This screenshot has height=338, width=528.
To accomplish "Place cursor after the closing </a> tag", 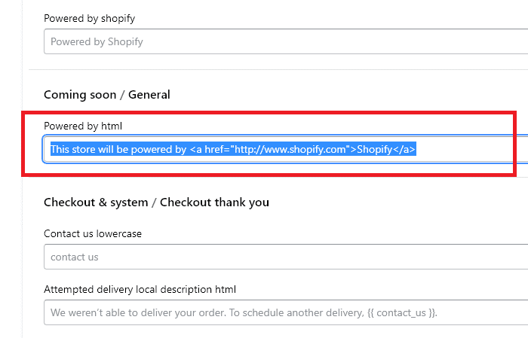I will 417,149.
